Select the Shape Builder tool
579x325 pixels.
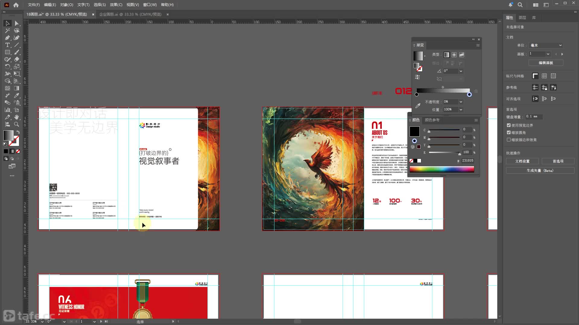[8, 81]
